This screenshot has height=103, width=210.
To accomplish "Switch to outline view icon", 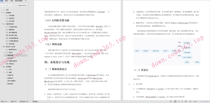I will 179,101.
